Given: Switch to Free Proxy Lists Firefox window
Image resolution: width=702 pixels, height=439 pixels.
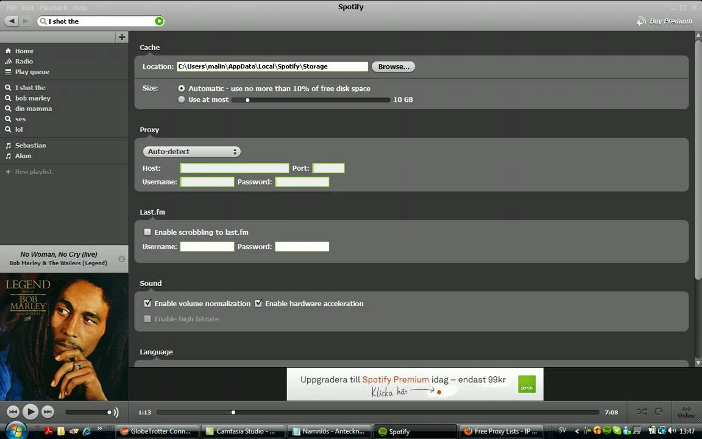Looking at the screenshot, I should 501,432.
